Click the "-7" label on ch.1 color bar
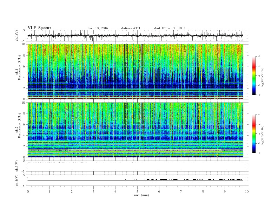The width and height of the screenshot is (278, 215). tap(259, 95)
